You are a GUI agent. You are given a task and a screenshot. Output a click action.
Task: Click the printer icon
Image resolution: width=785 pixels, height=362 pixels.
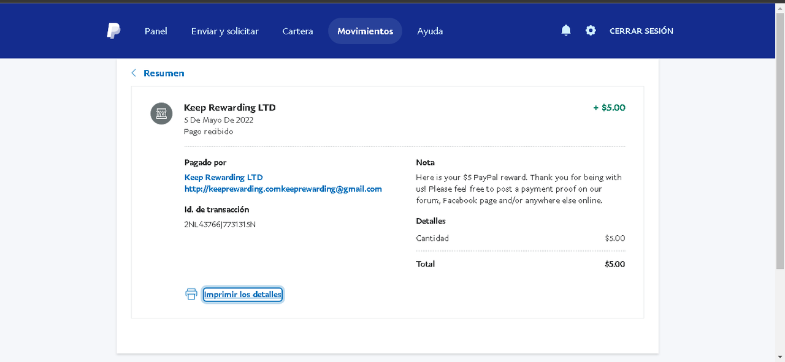(191, 294)
